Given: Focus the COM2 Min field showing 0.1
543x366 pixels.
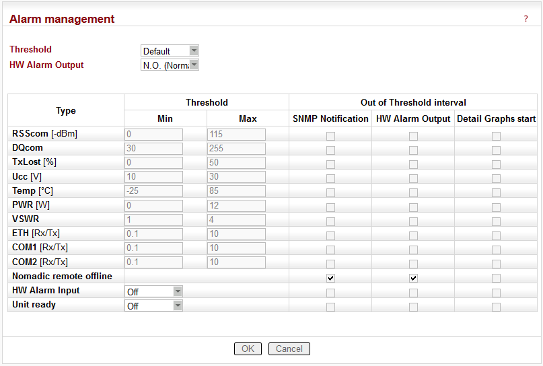Looking at the screenshot, I should coord(153,262).
